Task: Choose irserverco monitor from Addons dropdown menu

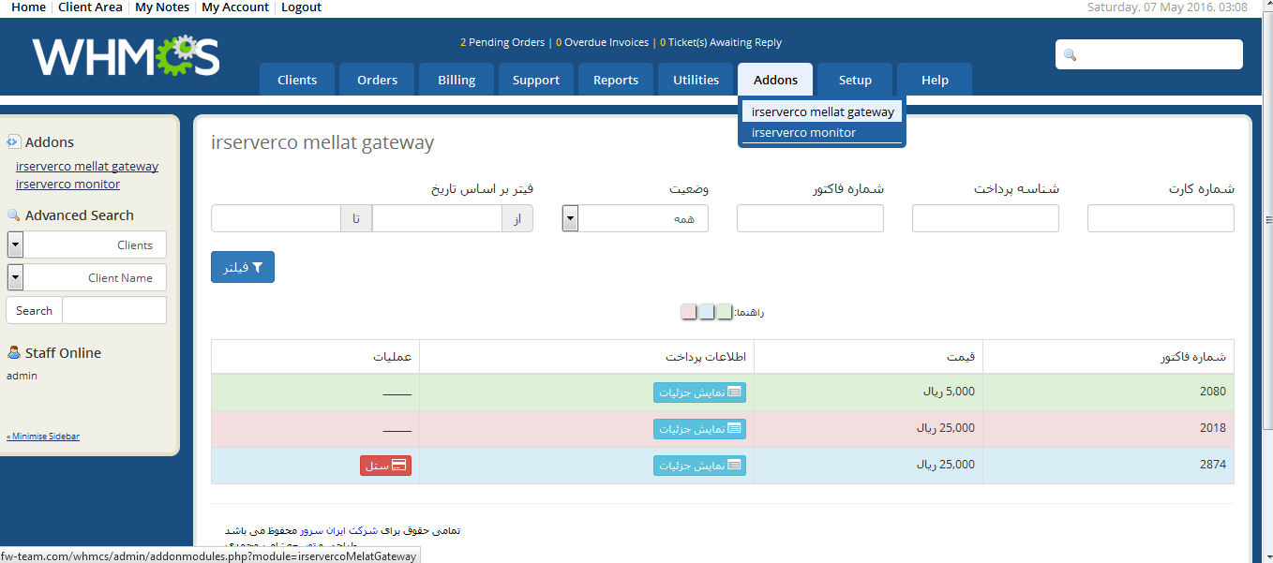Action: (x=822, y=132)
